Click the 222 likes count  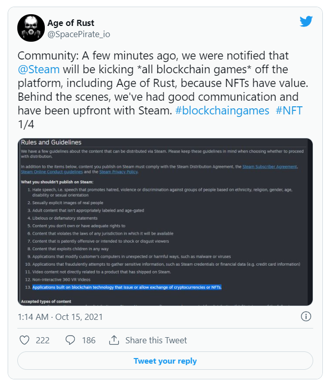43,340
